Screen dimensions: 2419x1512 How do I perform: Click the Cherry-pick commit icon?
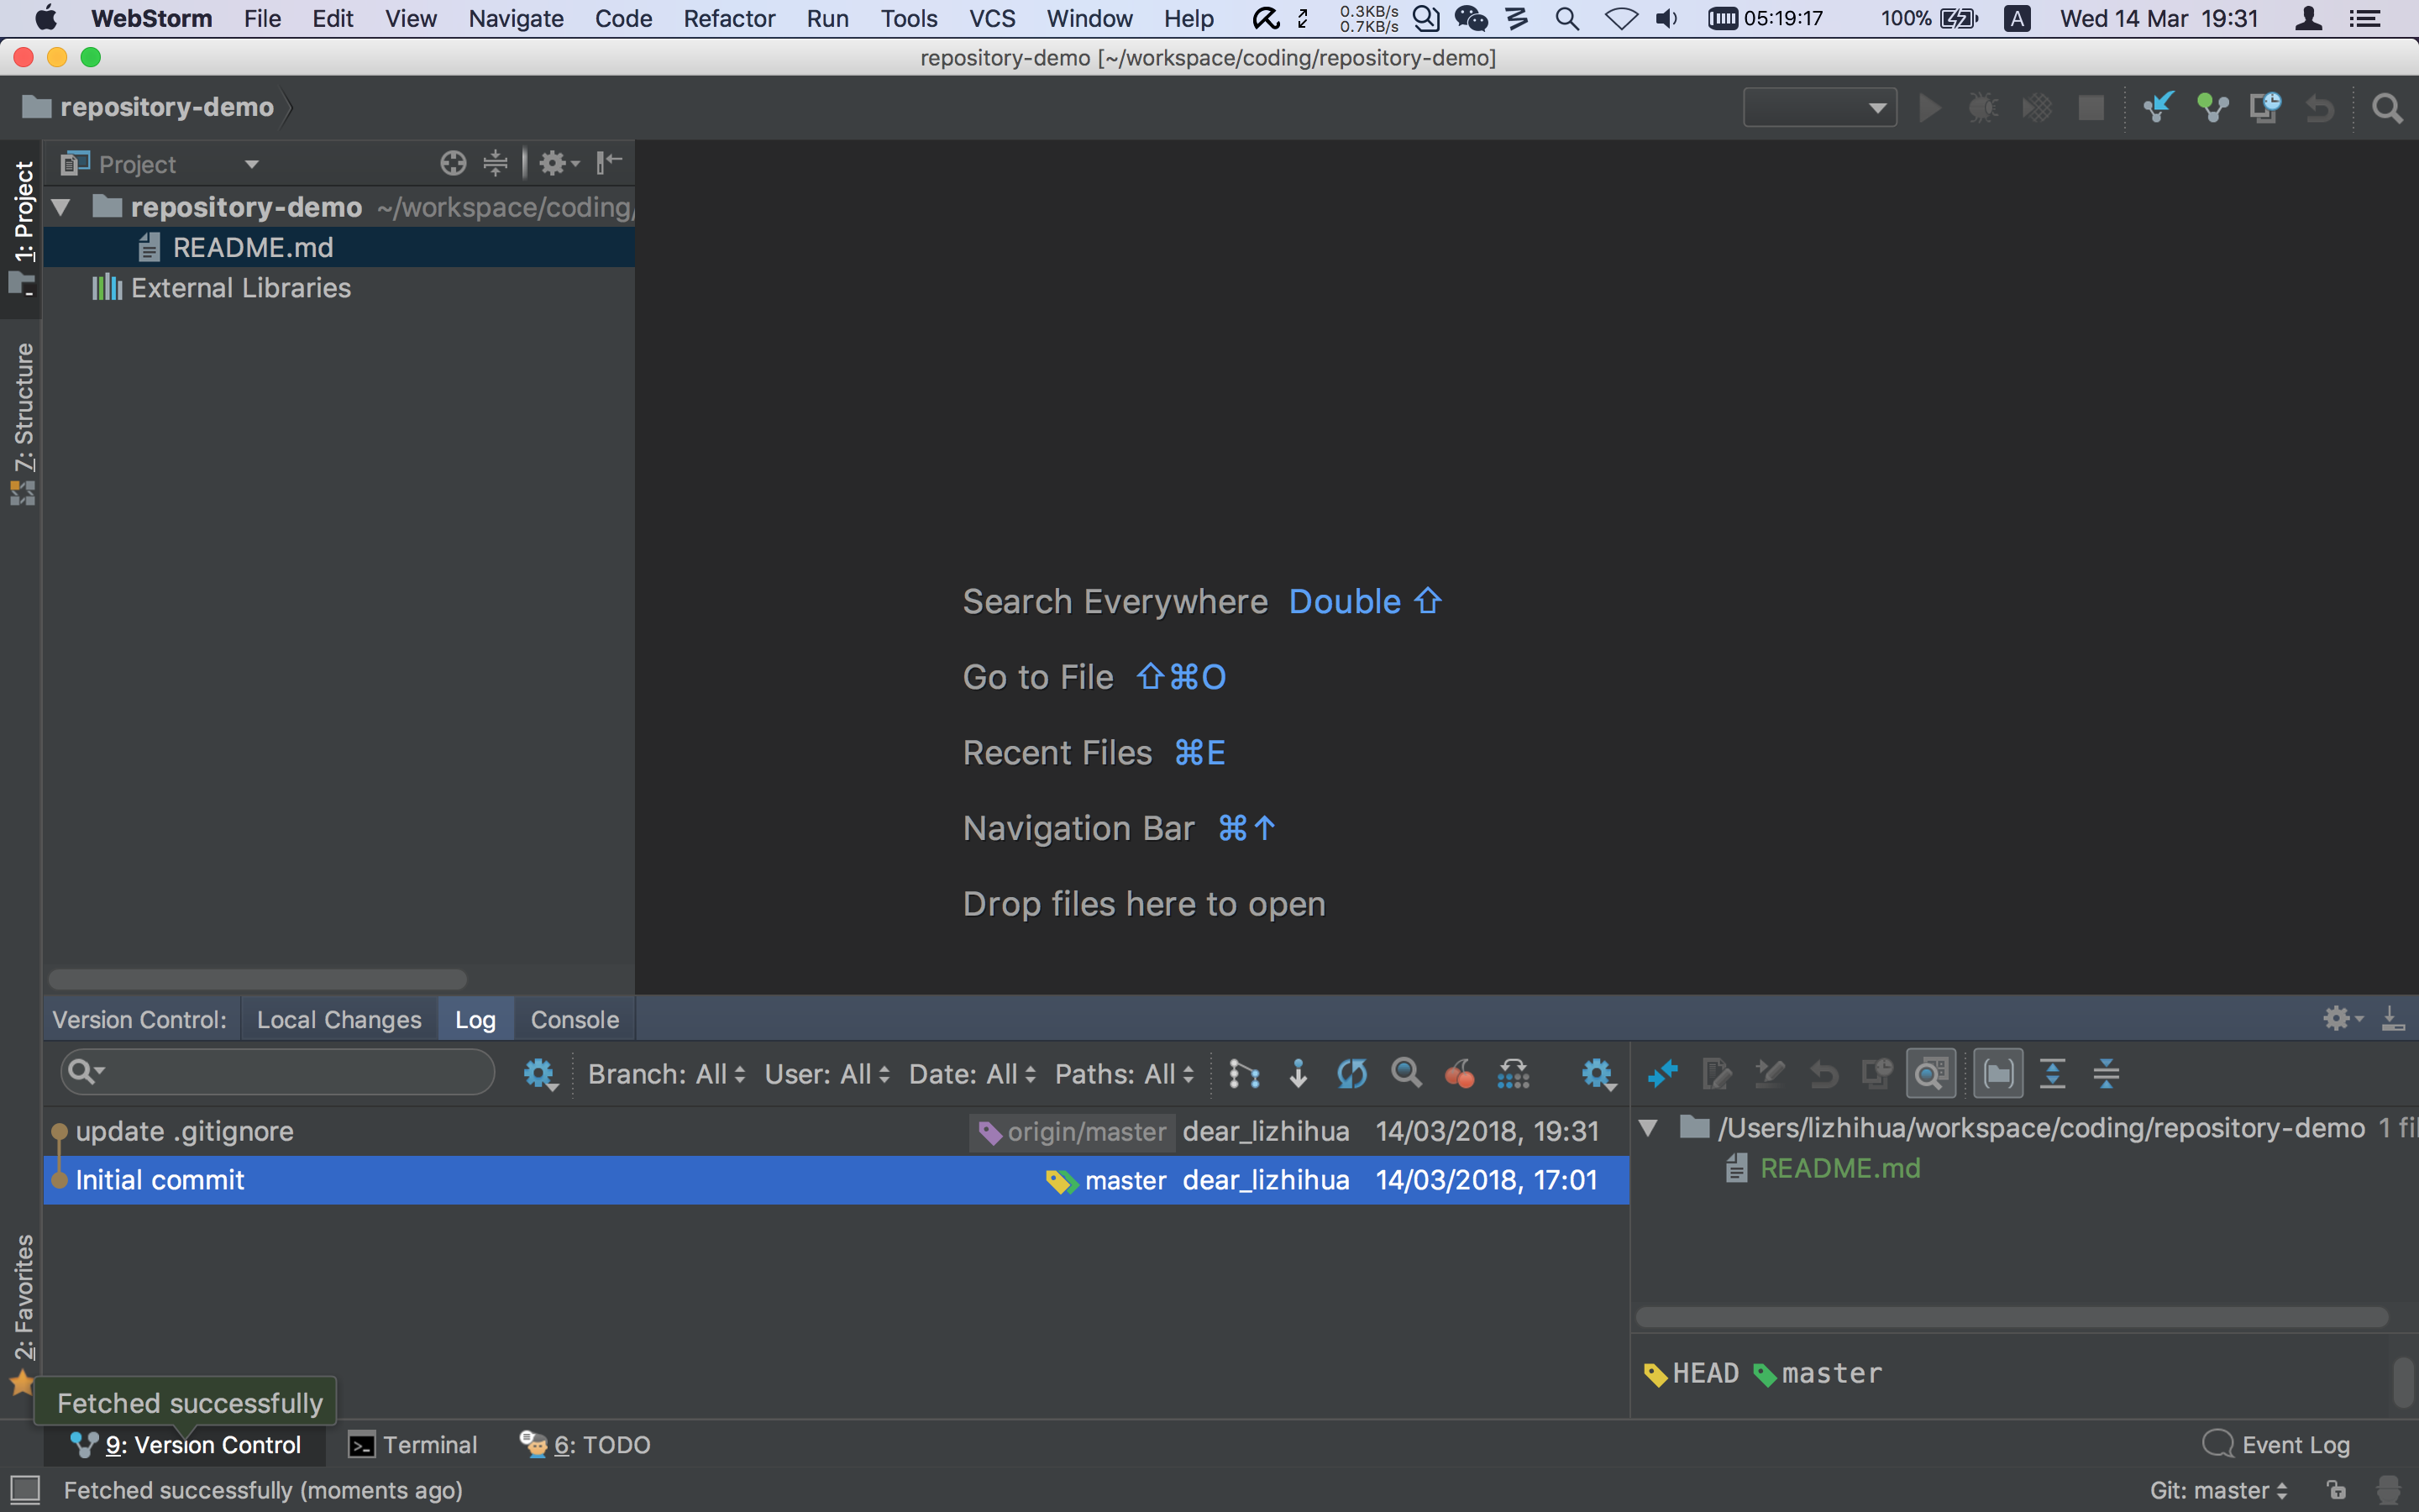pyautogui.click(x=1460, y=1074)
